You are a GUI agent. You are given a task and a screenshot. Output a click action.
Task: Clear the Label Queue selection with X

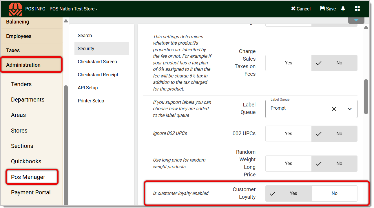(x=334, y=109)
